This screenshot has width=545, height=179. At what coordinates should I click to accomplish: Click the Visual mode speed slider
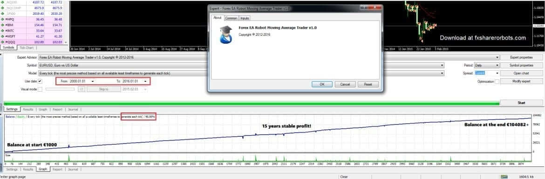point(60,89)
